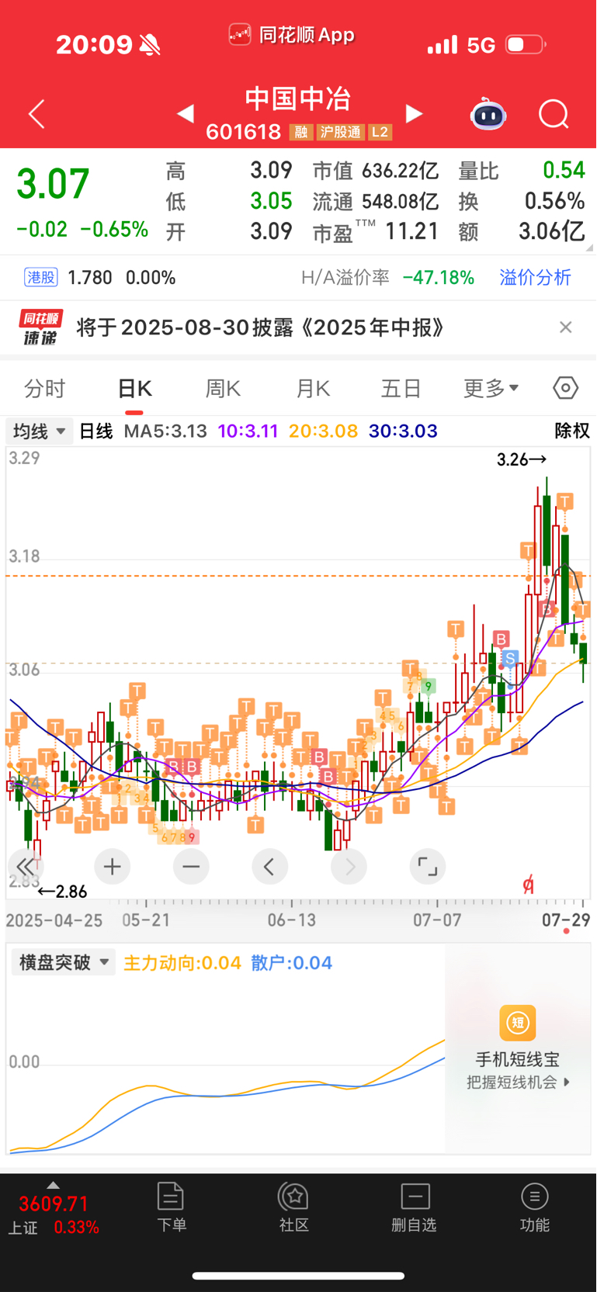
Task: Tap the 融 margin trading badge
Action: coord(301,132)
